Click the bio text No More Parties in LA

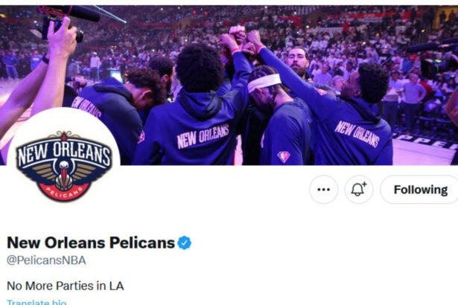(65, 286)
